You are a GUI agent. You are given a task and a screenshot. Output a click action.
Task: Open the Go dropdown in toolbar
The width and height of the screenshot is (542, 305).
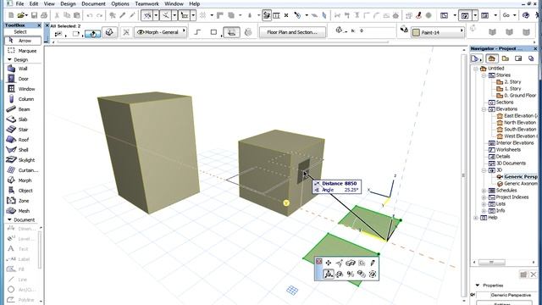(509, 15)
